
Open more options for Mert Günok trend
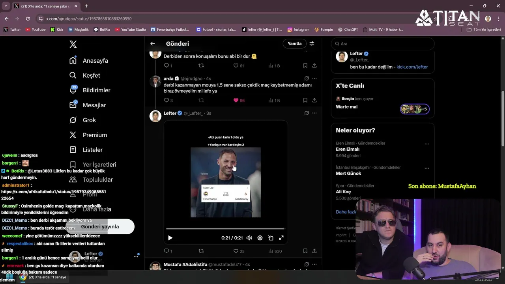click(x=426, y=168)
